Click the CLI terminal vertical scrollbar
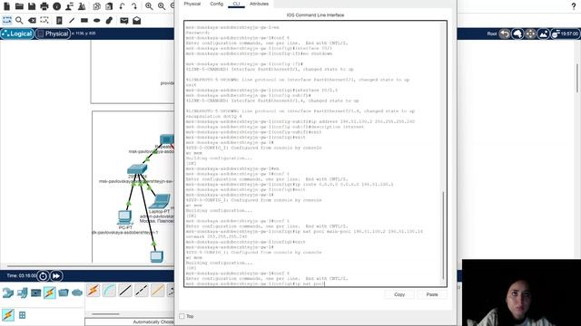Viewport: 581px width, 326px height. click(443, 235)
